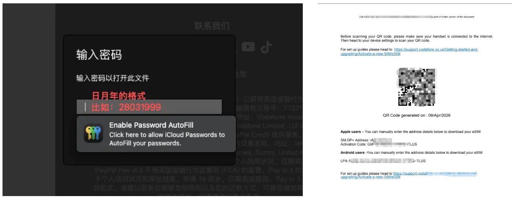
Task: Open the YouTube icon on the background page
Action: coord(248,47)
